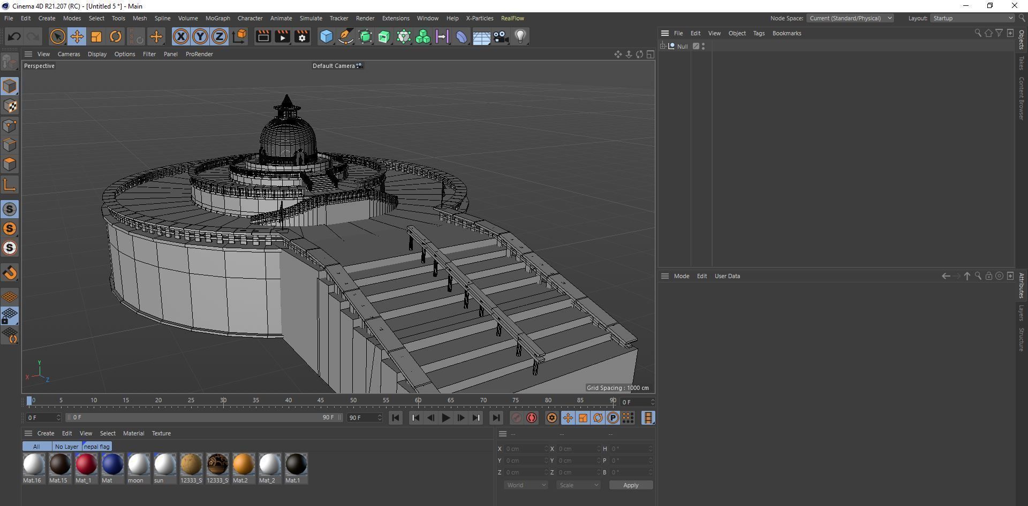The image size is (1028, 506).
Task: Open Edit Render Settings icon
Action: pyautogui.click(x=302, y=36)
